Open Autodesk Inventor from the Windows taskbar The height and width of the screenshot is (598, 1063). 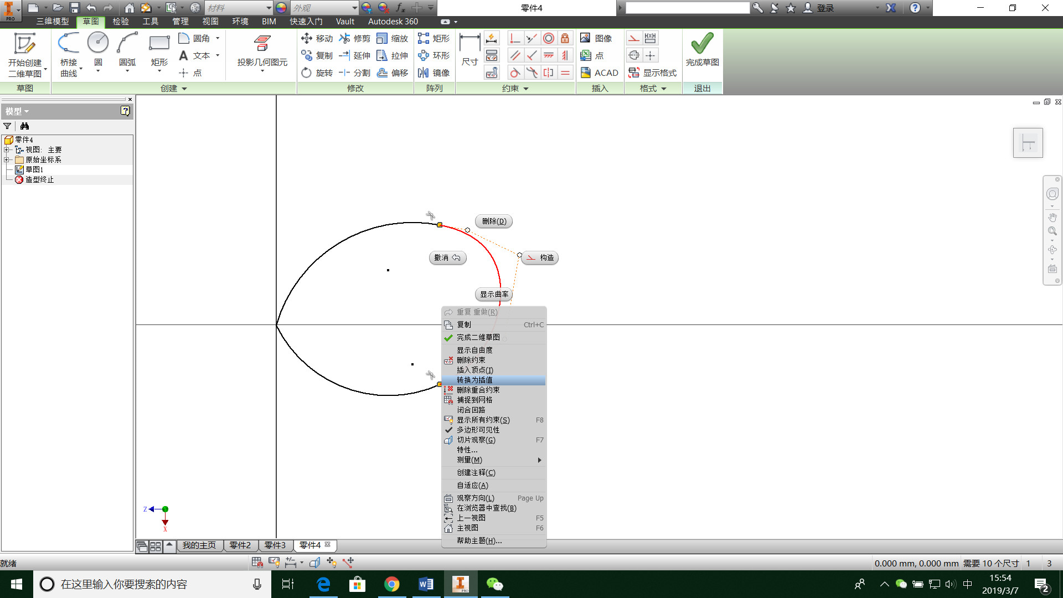(460, 584)
